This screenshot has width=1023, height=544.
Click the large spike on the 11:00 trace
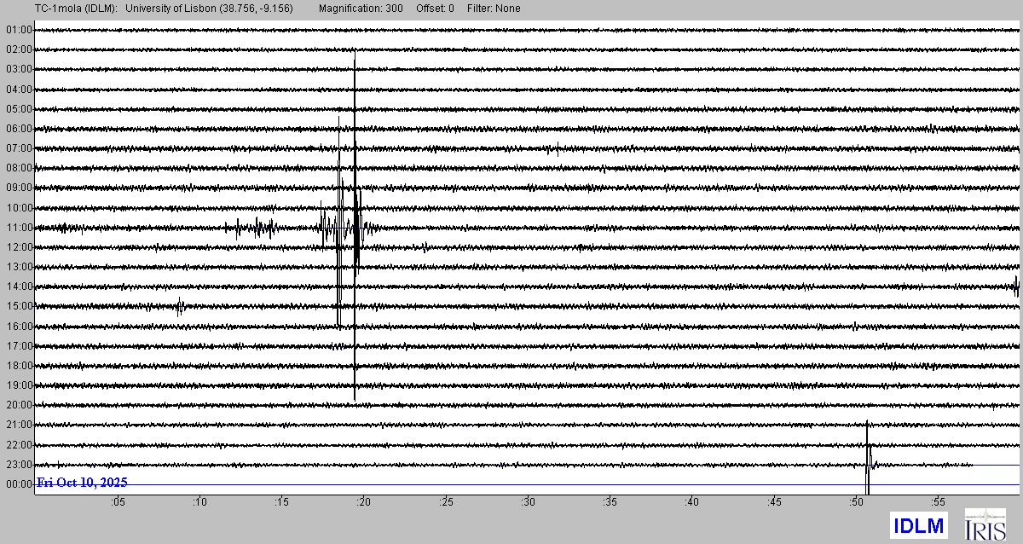(x=355, y=227)
